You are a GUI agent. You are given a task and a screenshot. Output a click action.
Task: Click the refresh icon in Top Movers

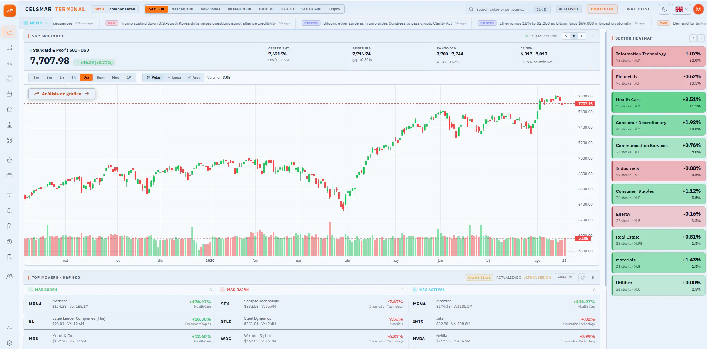(x=583, y=277)
